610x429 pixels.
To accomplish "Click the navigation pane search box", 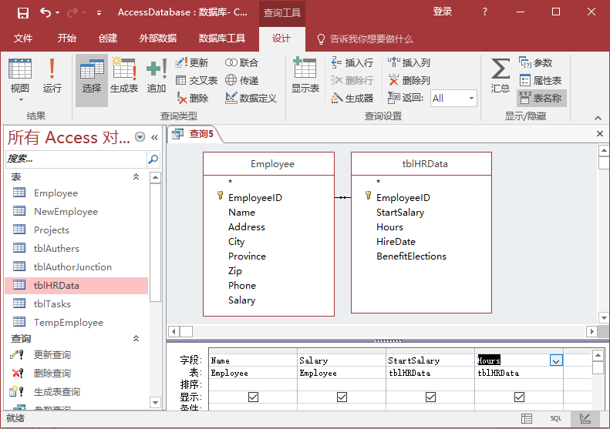I will (x=76, y=159).
